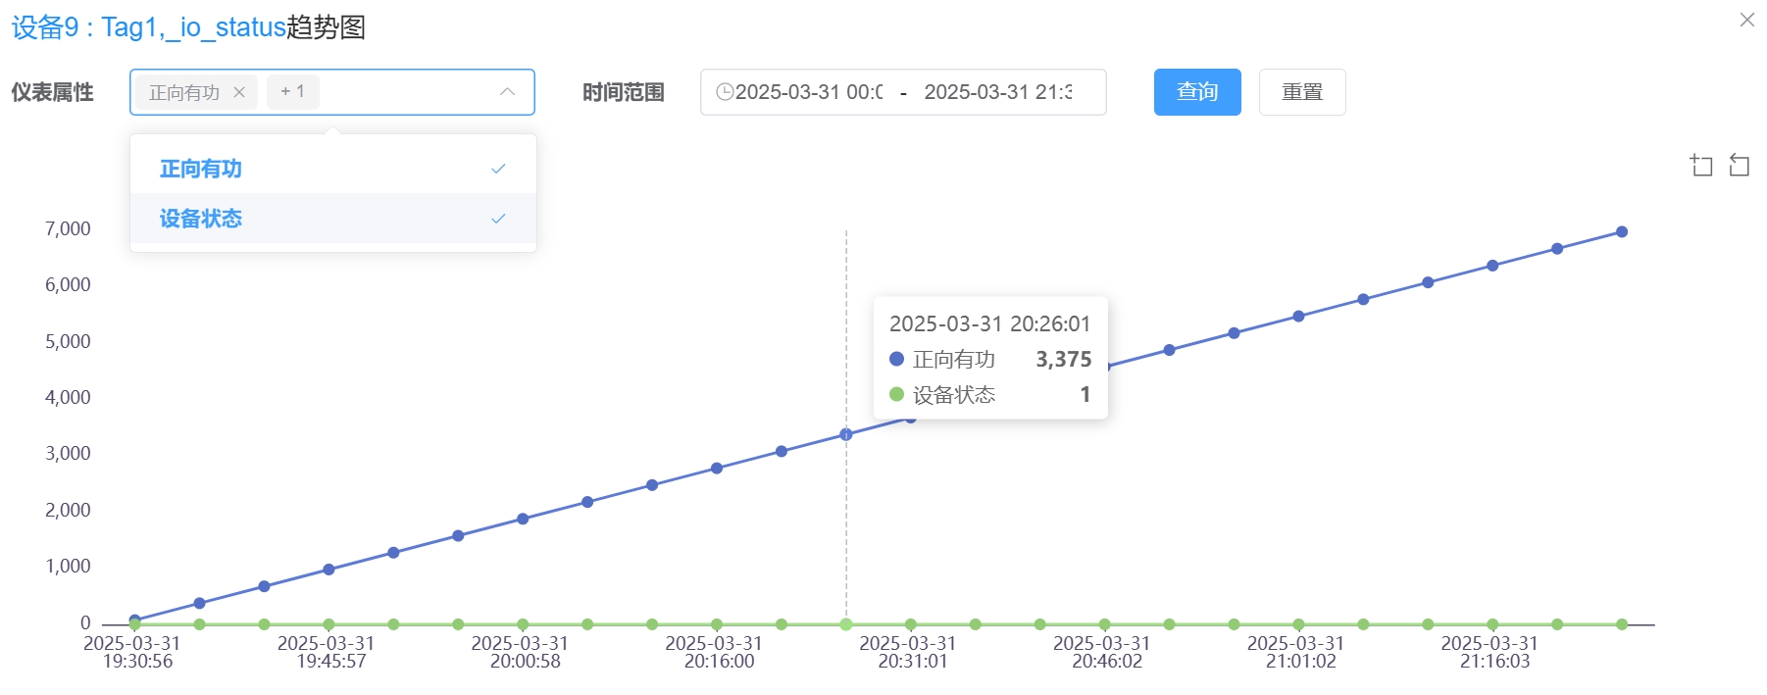Edit the start time 2025-03-31 00:0 field

point(809,92)
